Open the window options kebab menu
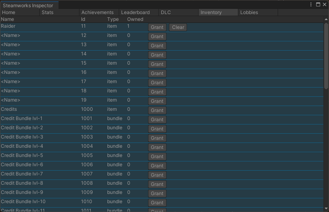 [311, 4]
